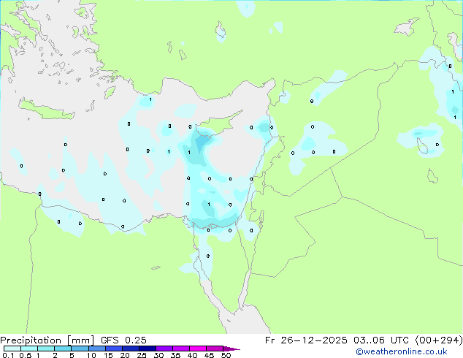Click the "50" legend label

point(226,355)
